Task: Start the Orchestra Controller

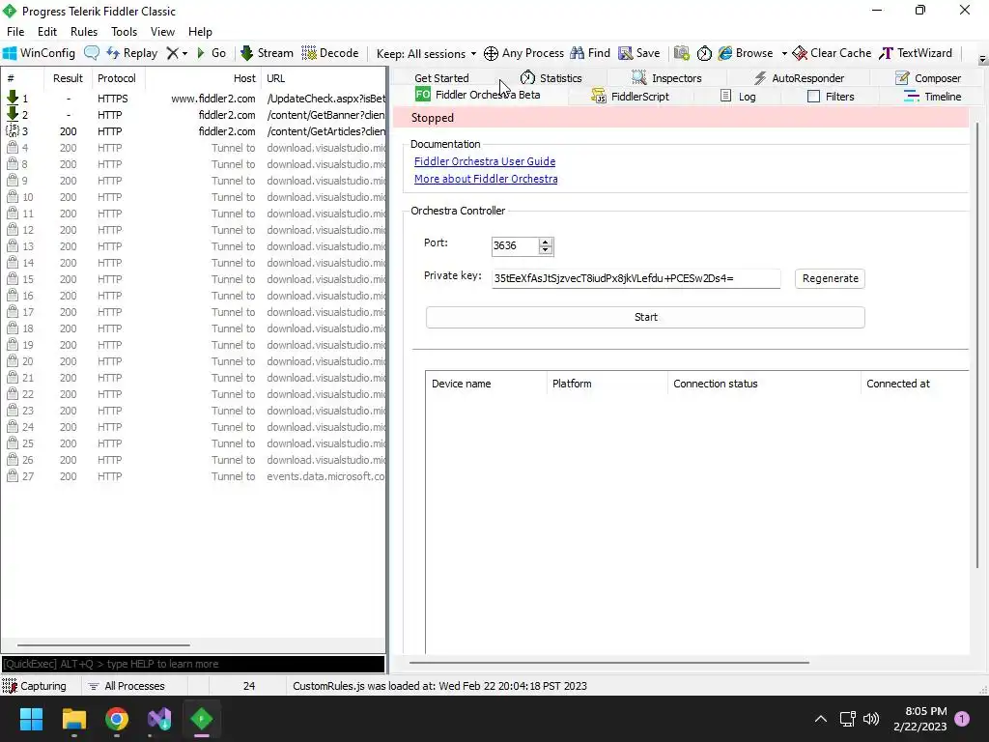Action: point(645,317)
